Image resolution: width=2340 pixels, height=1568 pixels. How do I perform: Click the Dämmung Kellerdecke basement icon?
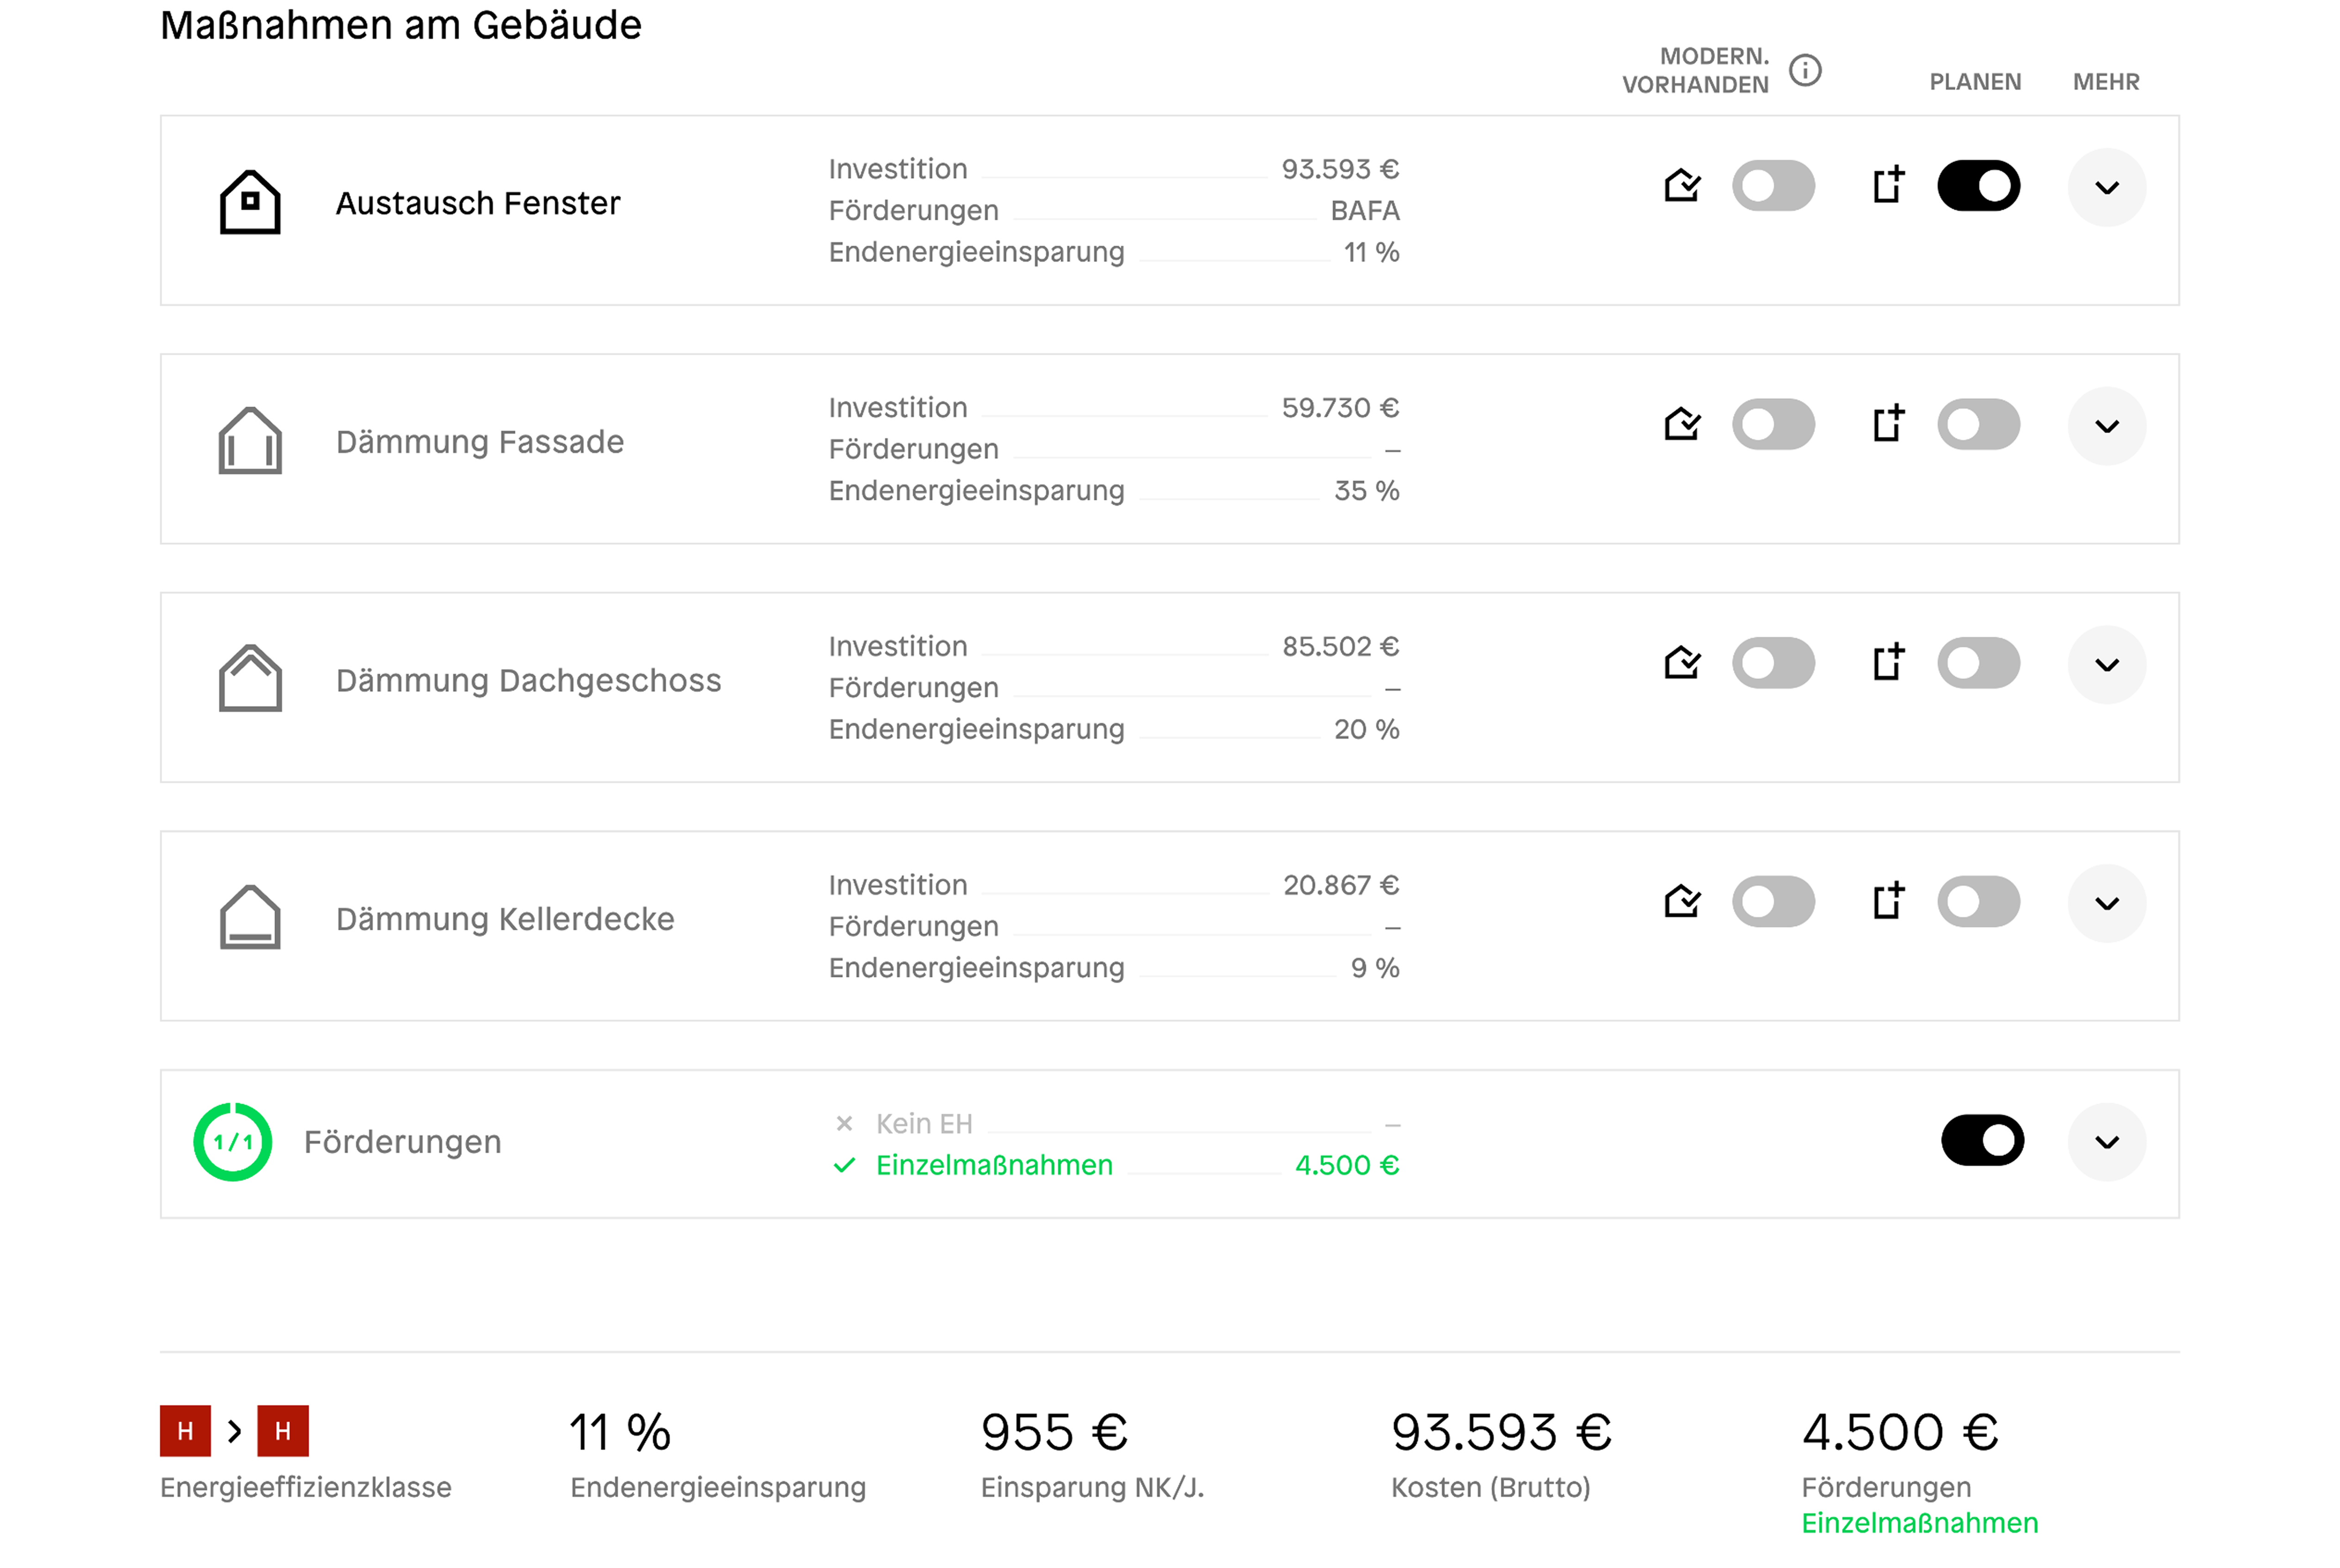tap(250, 918)
